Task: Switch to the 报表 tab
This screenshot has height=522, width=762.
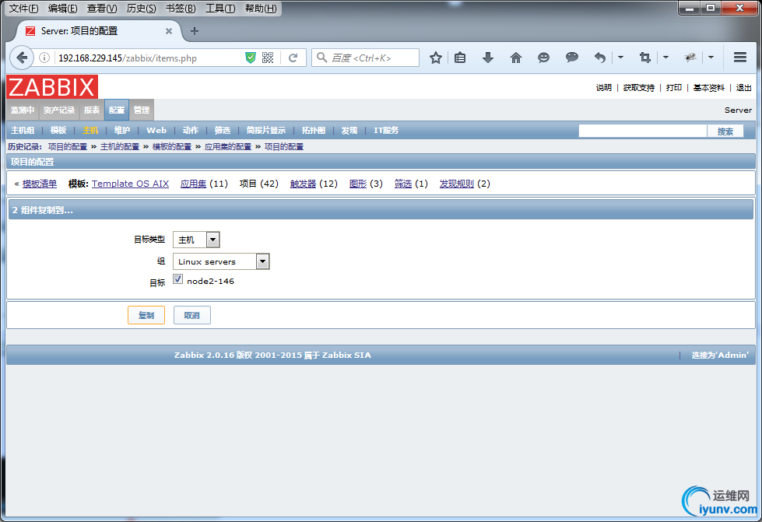Action: [x=92, y=110]
